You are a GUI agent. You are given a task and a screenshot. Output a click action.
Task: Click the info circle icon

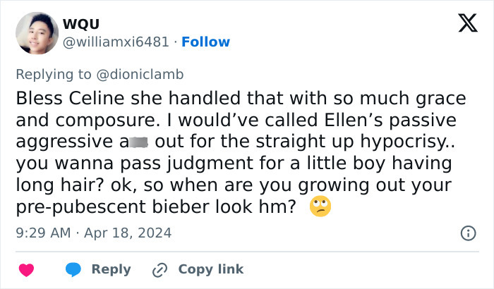tap(467, 233)
